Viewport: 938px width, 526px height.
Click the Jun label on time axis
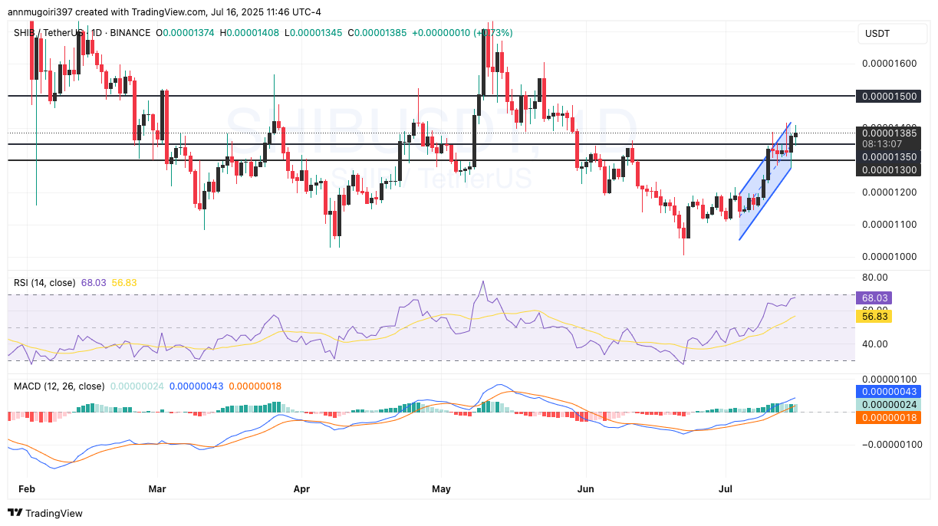point(586,488)
